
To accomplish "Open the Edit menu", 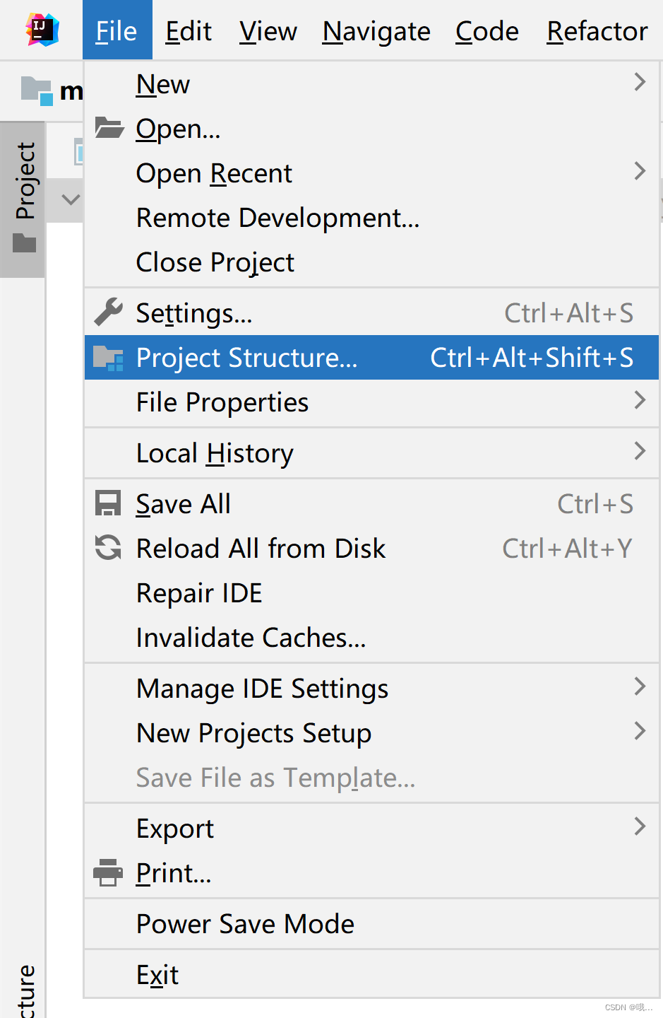I will (x=189, y=31).
